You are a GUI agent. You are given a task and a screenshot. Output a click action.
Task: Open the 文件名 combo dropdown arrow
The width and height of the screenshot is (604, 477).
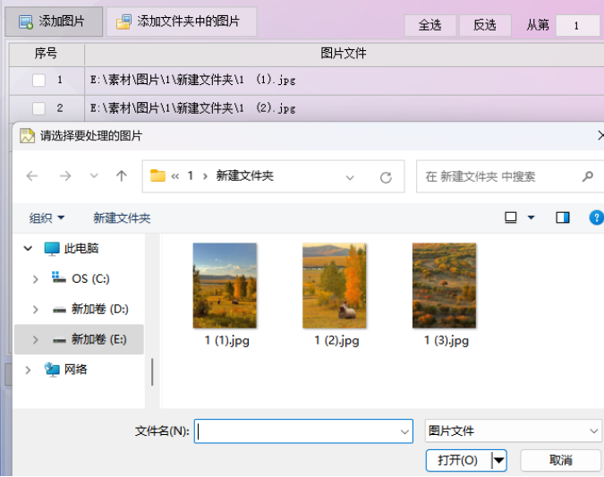pos(404,432)
